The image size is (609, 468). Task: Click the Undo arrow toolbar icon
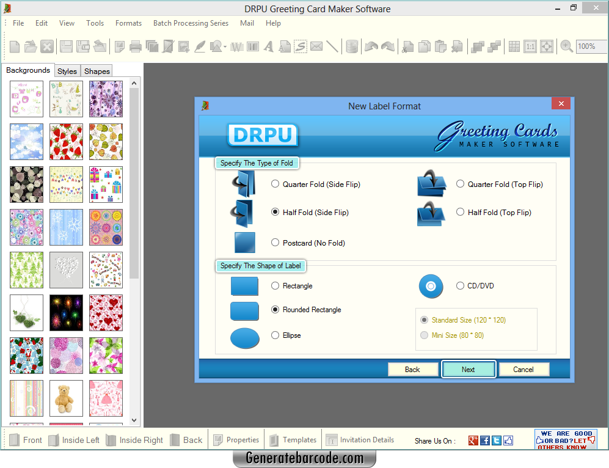tap(371, 46)
